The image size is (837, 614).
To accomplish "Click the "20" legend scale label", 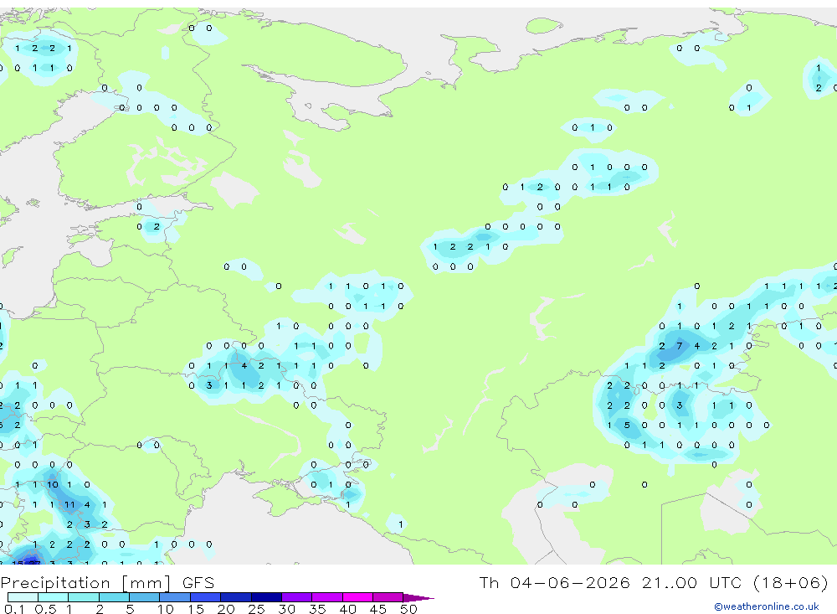I will 226,609.
